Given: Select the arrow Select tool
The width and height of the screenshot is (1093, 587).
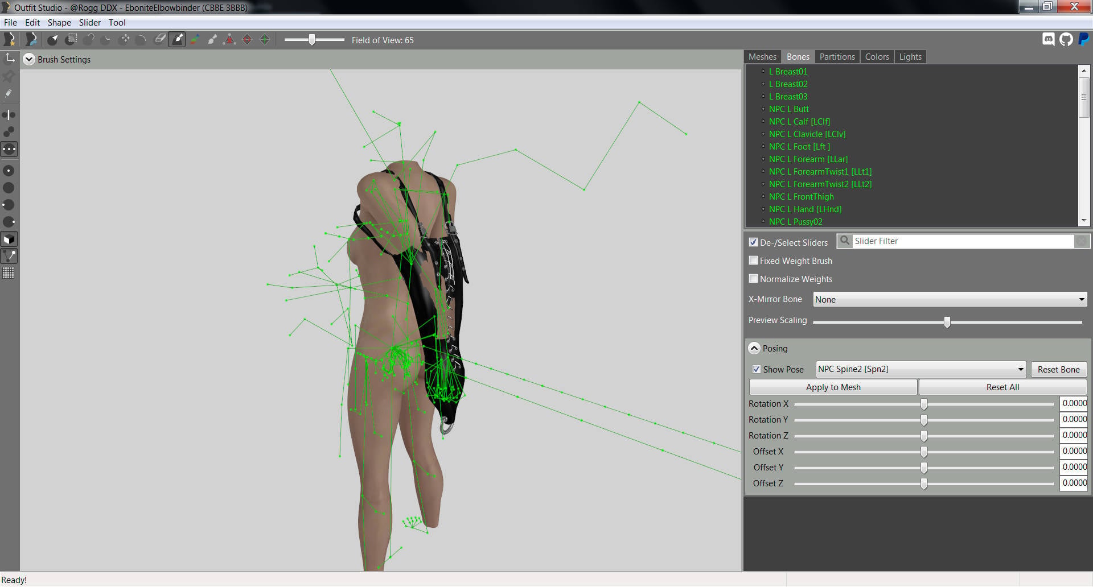Looking at the screenshot, I should (53, 40).
